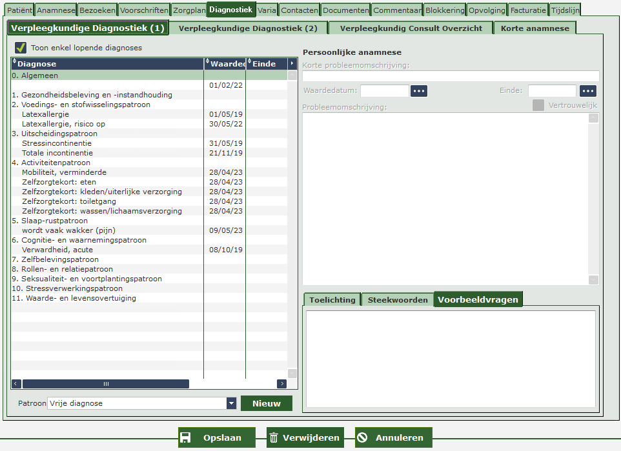The image size is (621, 451).
Task: Click the floppy disk Opslaan icon
Action: tap(185, 437)
